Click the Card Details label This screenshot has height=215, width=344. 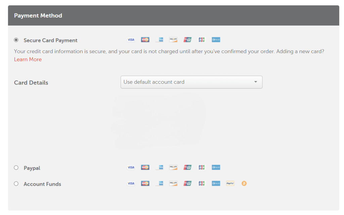(x=31, y=83)
